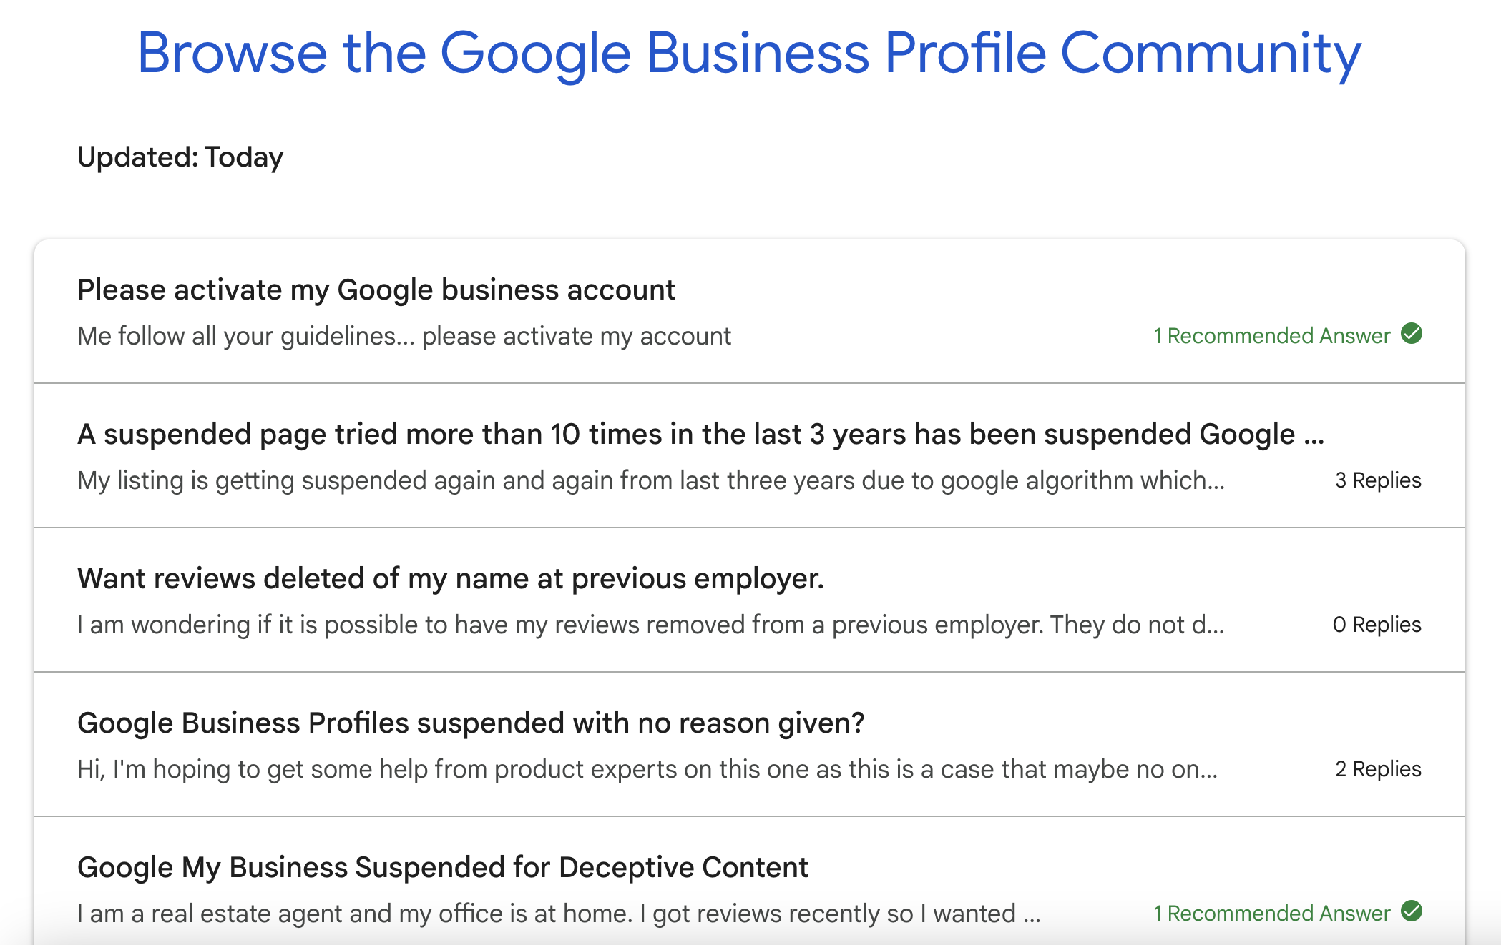
Task: Click the real estate agent home office snippet
Action: (558, 913)
